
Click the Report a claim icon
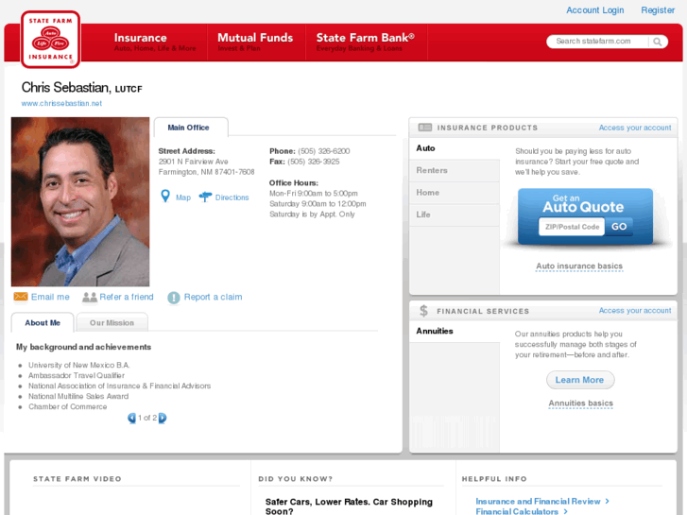(x=174, y=298)
